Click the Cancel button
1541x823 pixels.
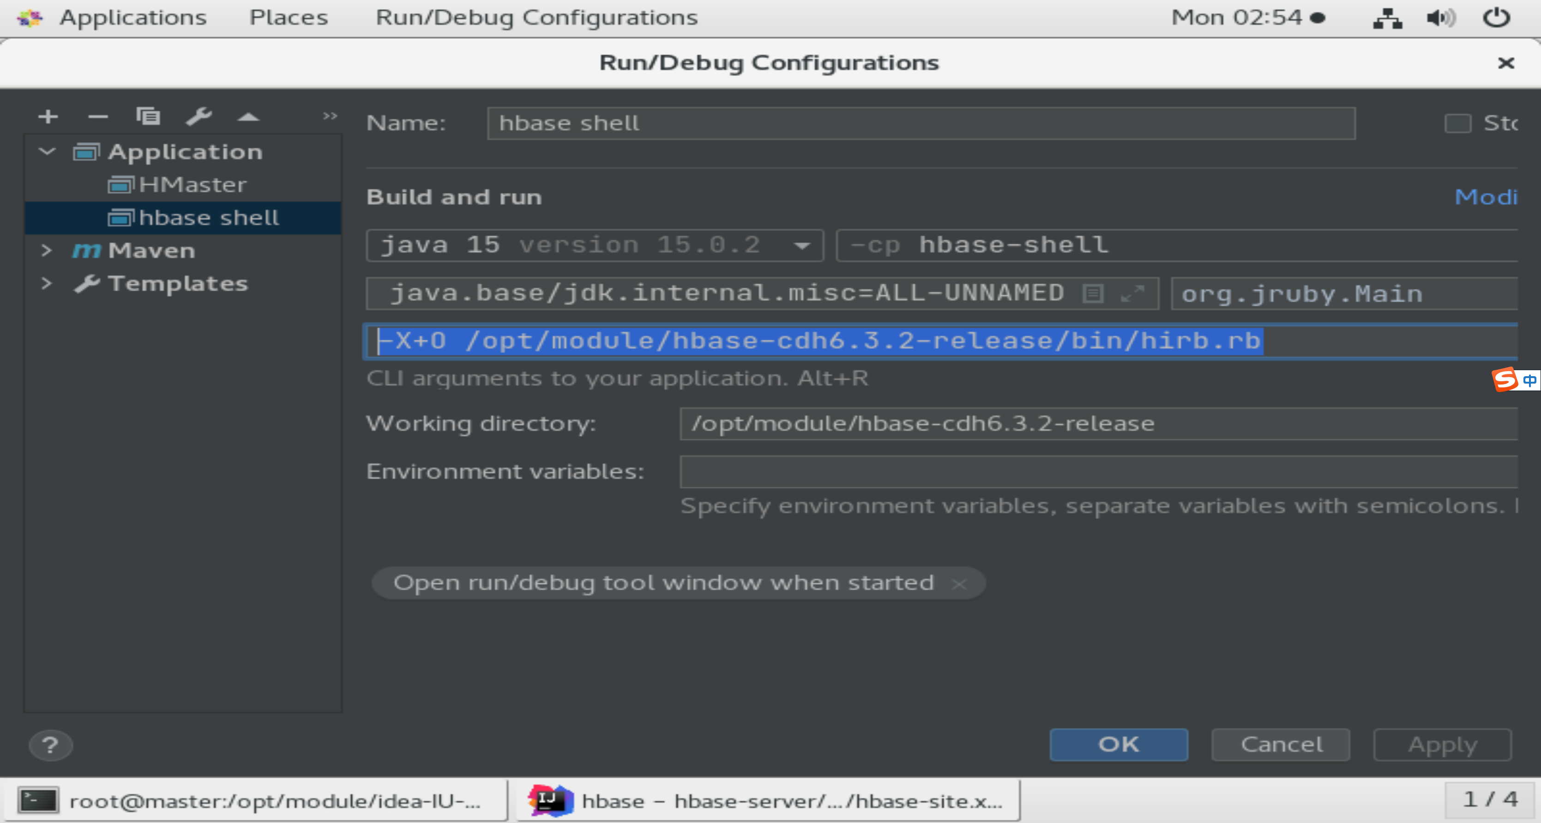1280,745
